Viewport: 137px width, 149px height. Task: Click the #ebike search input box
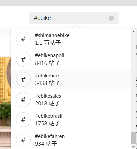74,18
